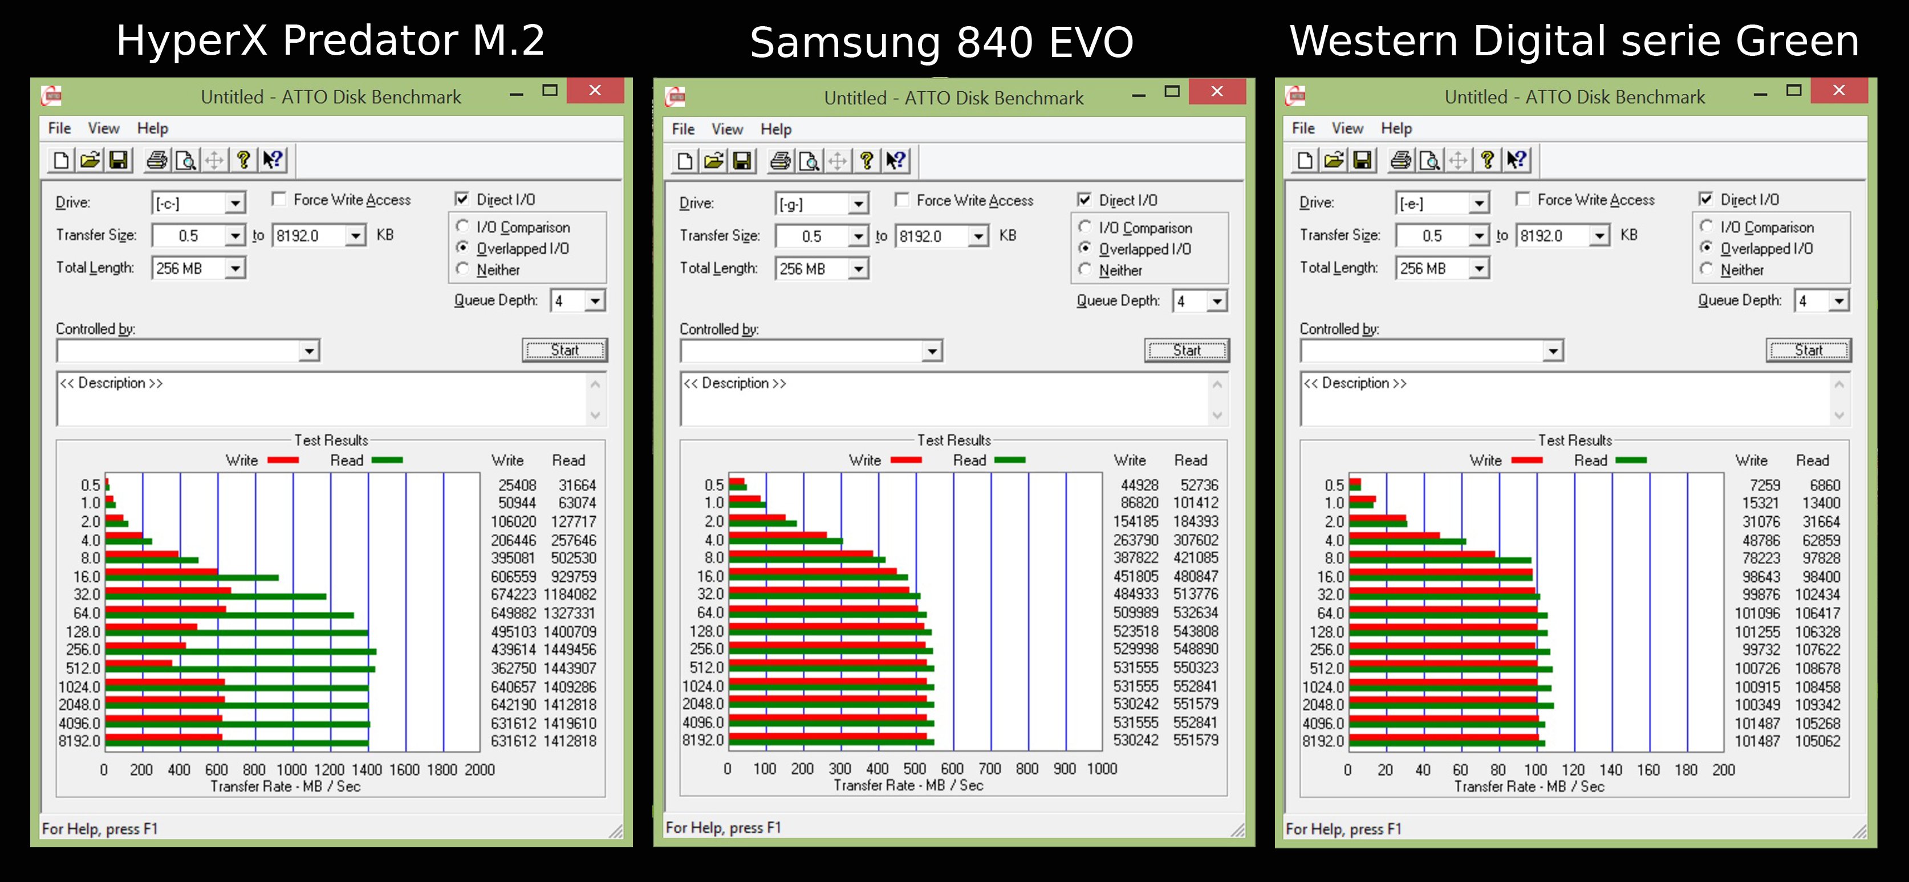Click Save disk icon in Western Digital window
Image resolution: width=1909 pixels, height=882 pixels.
(x=1362, y=160)
